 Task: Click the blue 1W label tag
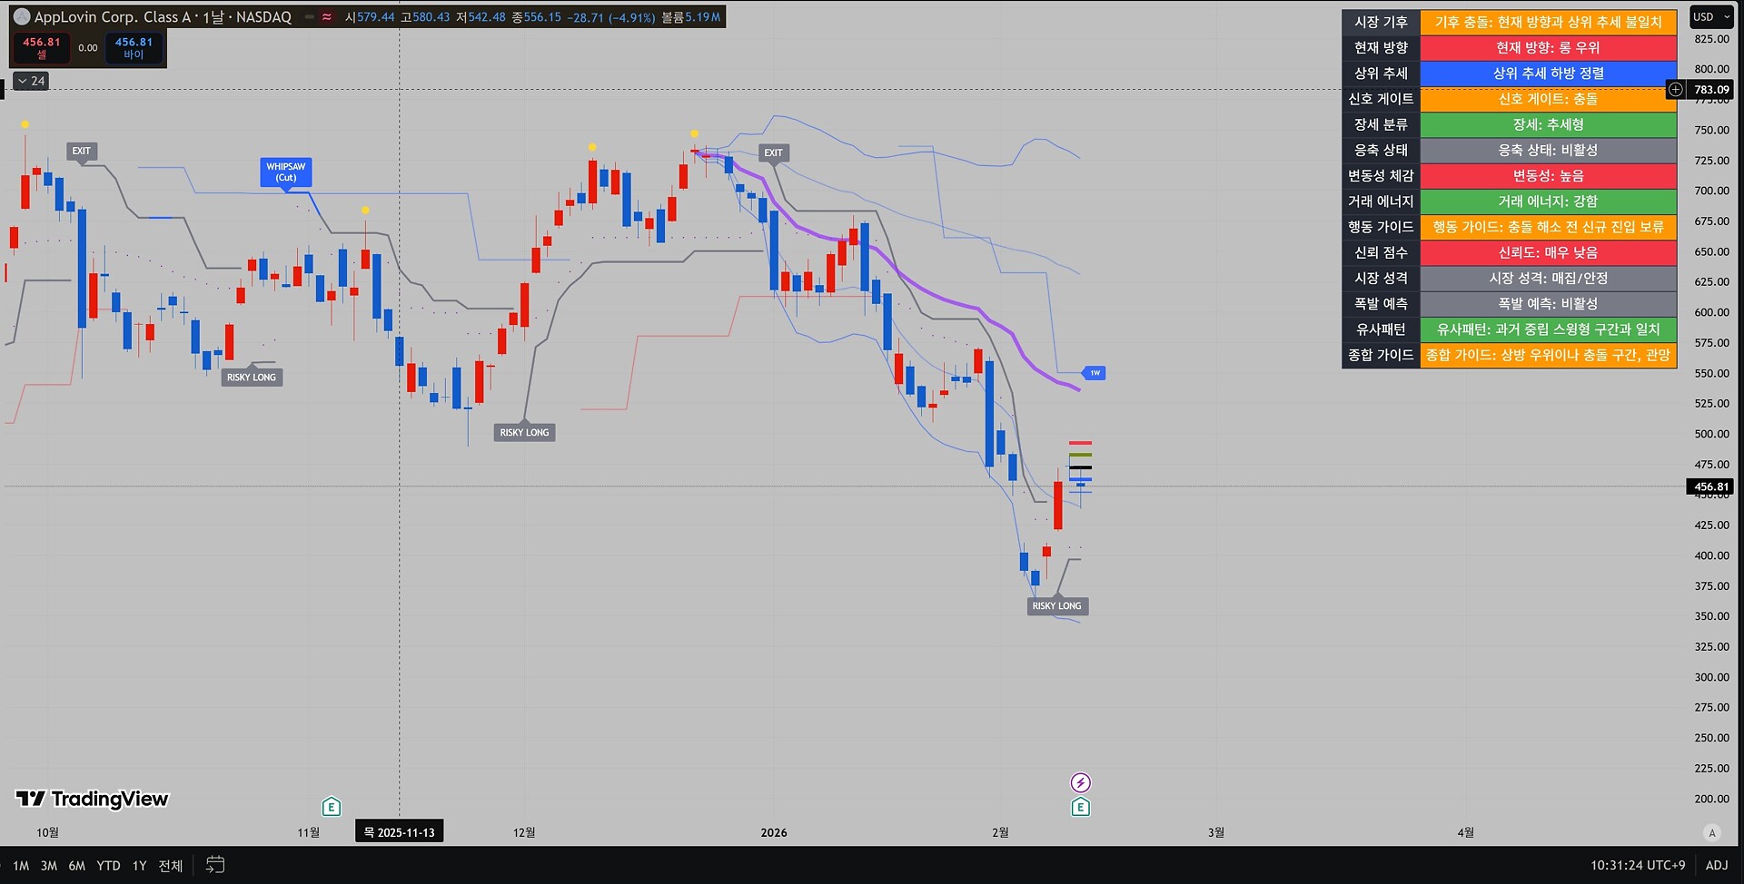tap(1095, 373)
